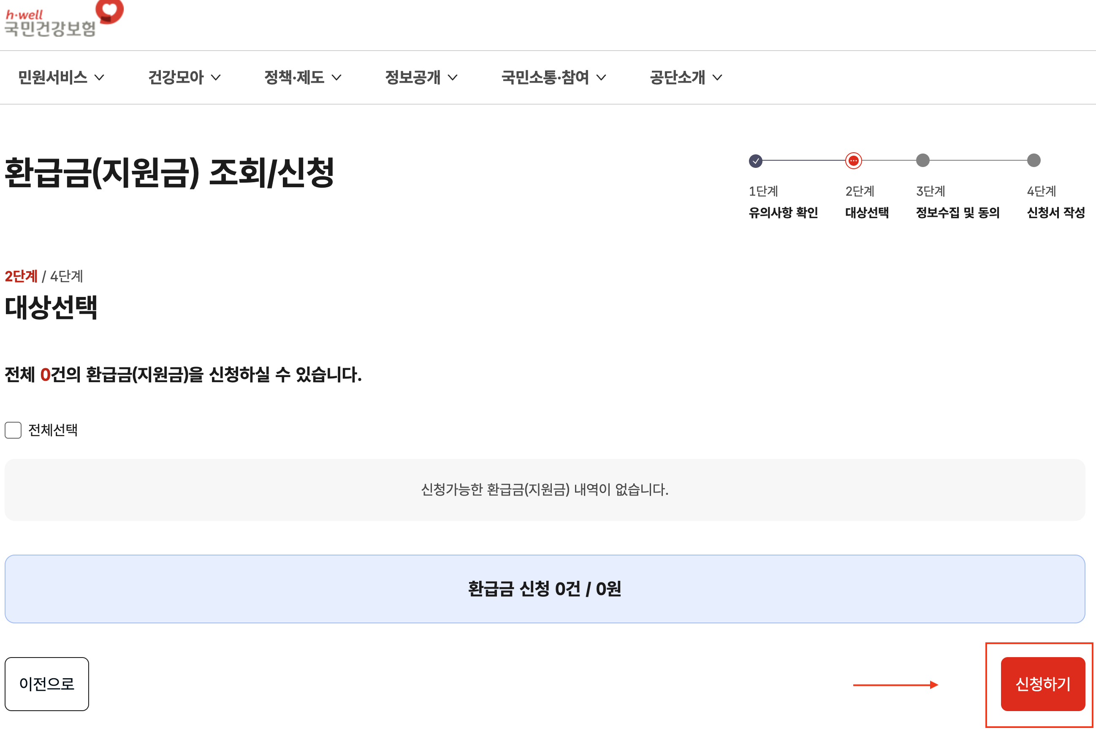Click the 유의사항 확인 step label

[x=783, y=213]
